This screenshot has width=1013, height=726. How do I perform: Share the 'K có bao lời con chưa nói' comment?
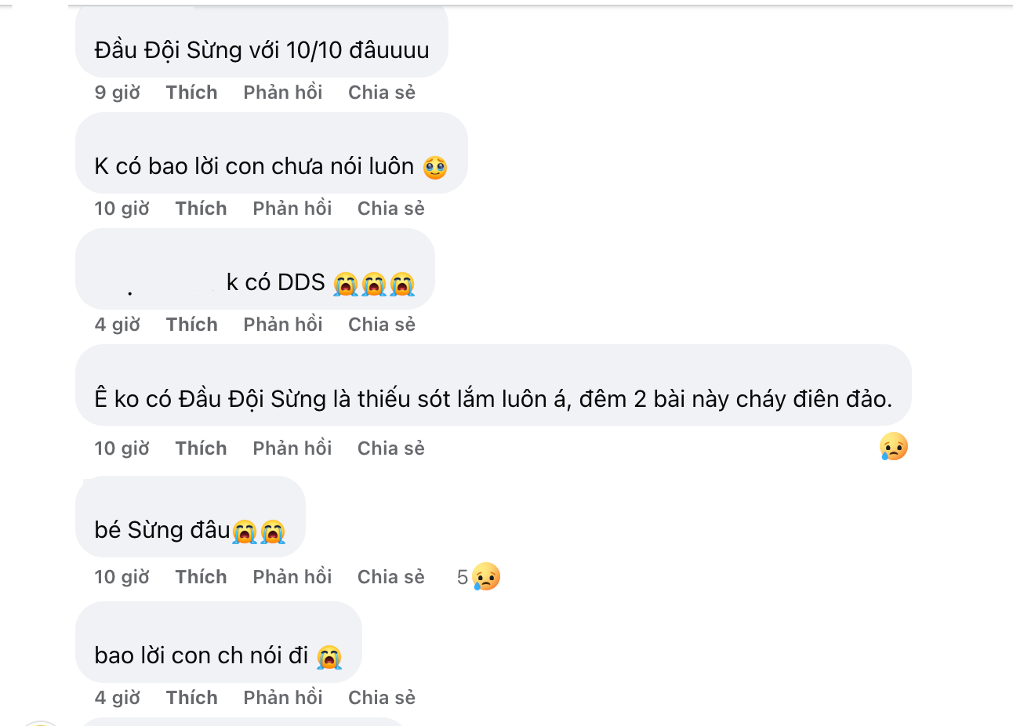point(391,209)
